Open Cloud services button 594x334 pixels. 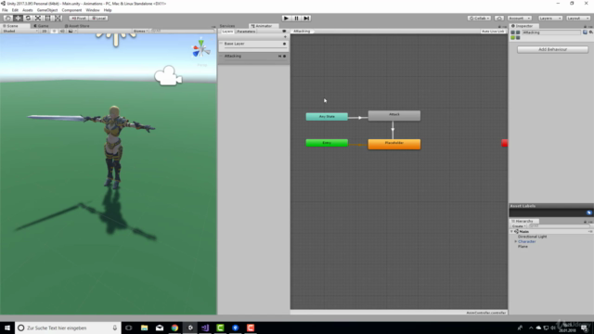(499, 19)
